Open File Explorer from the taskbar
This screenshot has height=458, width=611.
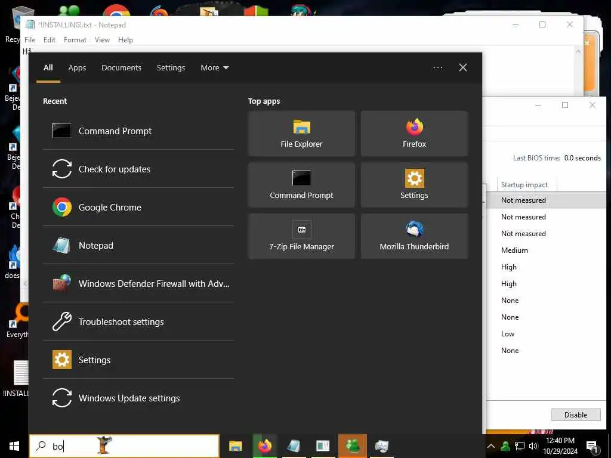235,446
